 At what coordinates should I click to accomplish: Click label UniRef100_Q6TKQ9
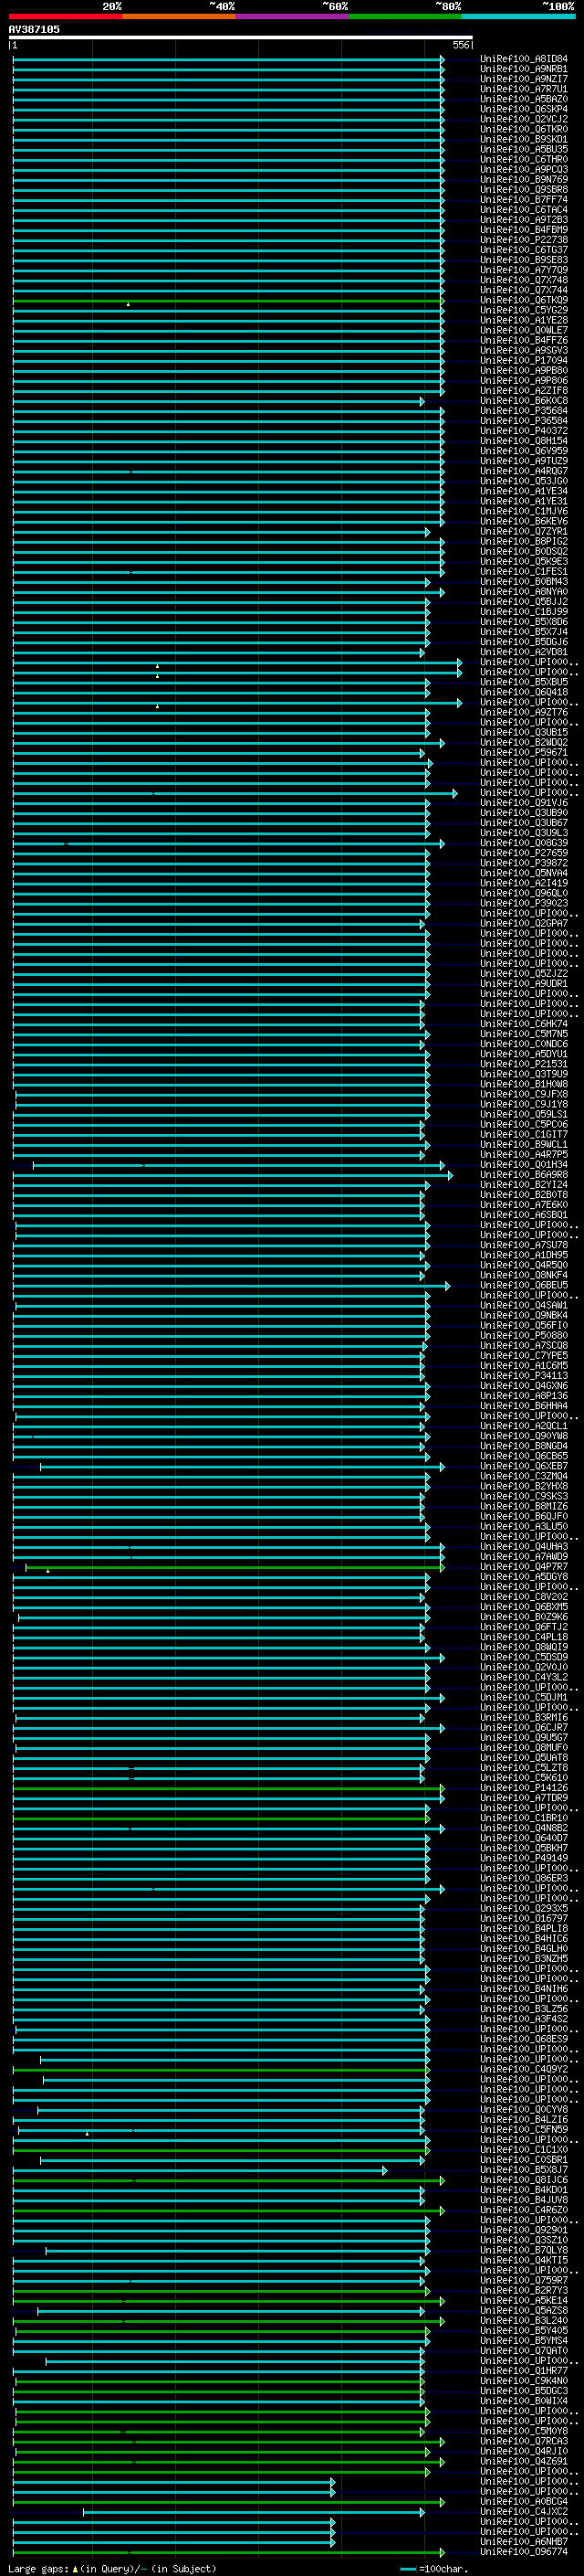coord(523,300)
